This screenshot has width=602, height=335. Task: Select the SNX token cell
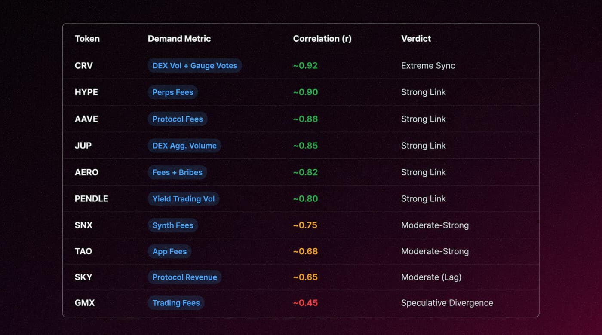[83, 225]
